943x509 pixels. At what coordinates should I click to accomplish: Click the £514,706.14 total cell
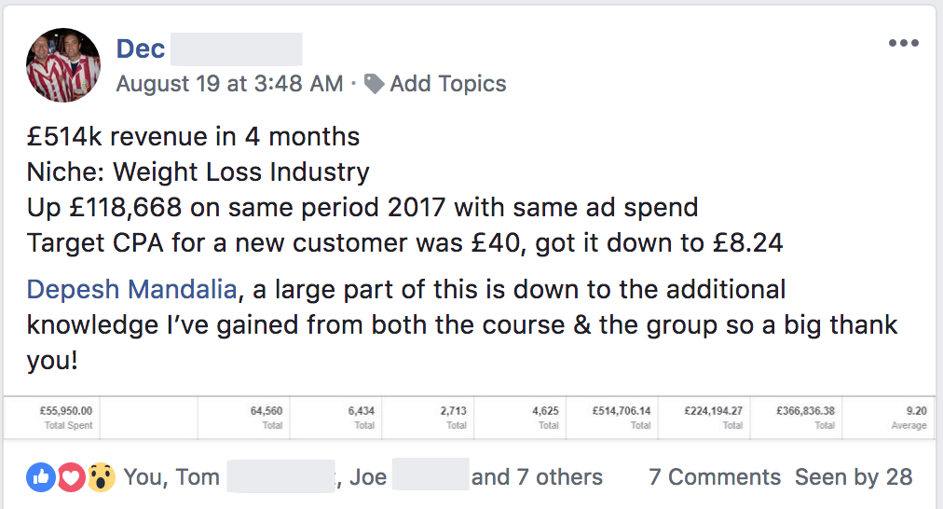coord(621,417)
